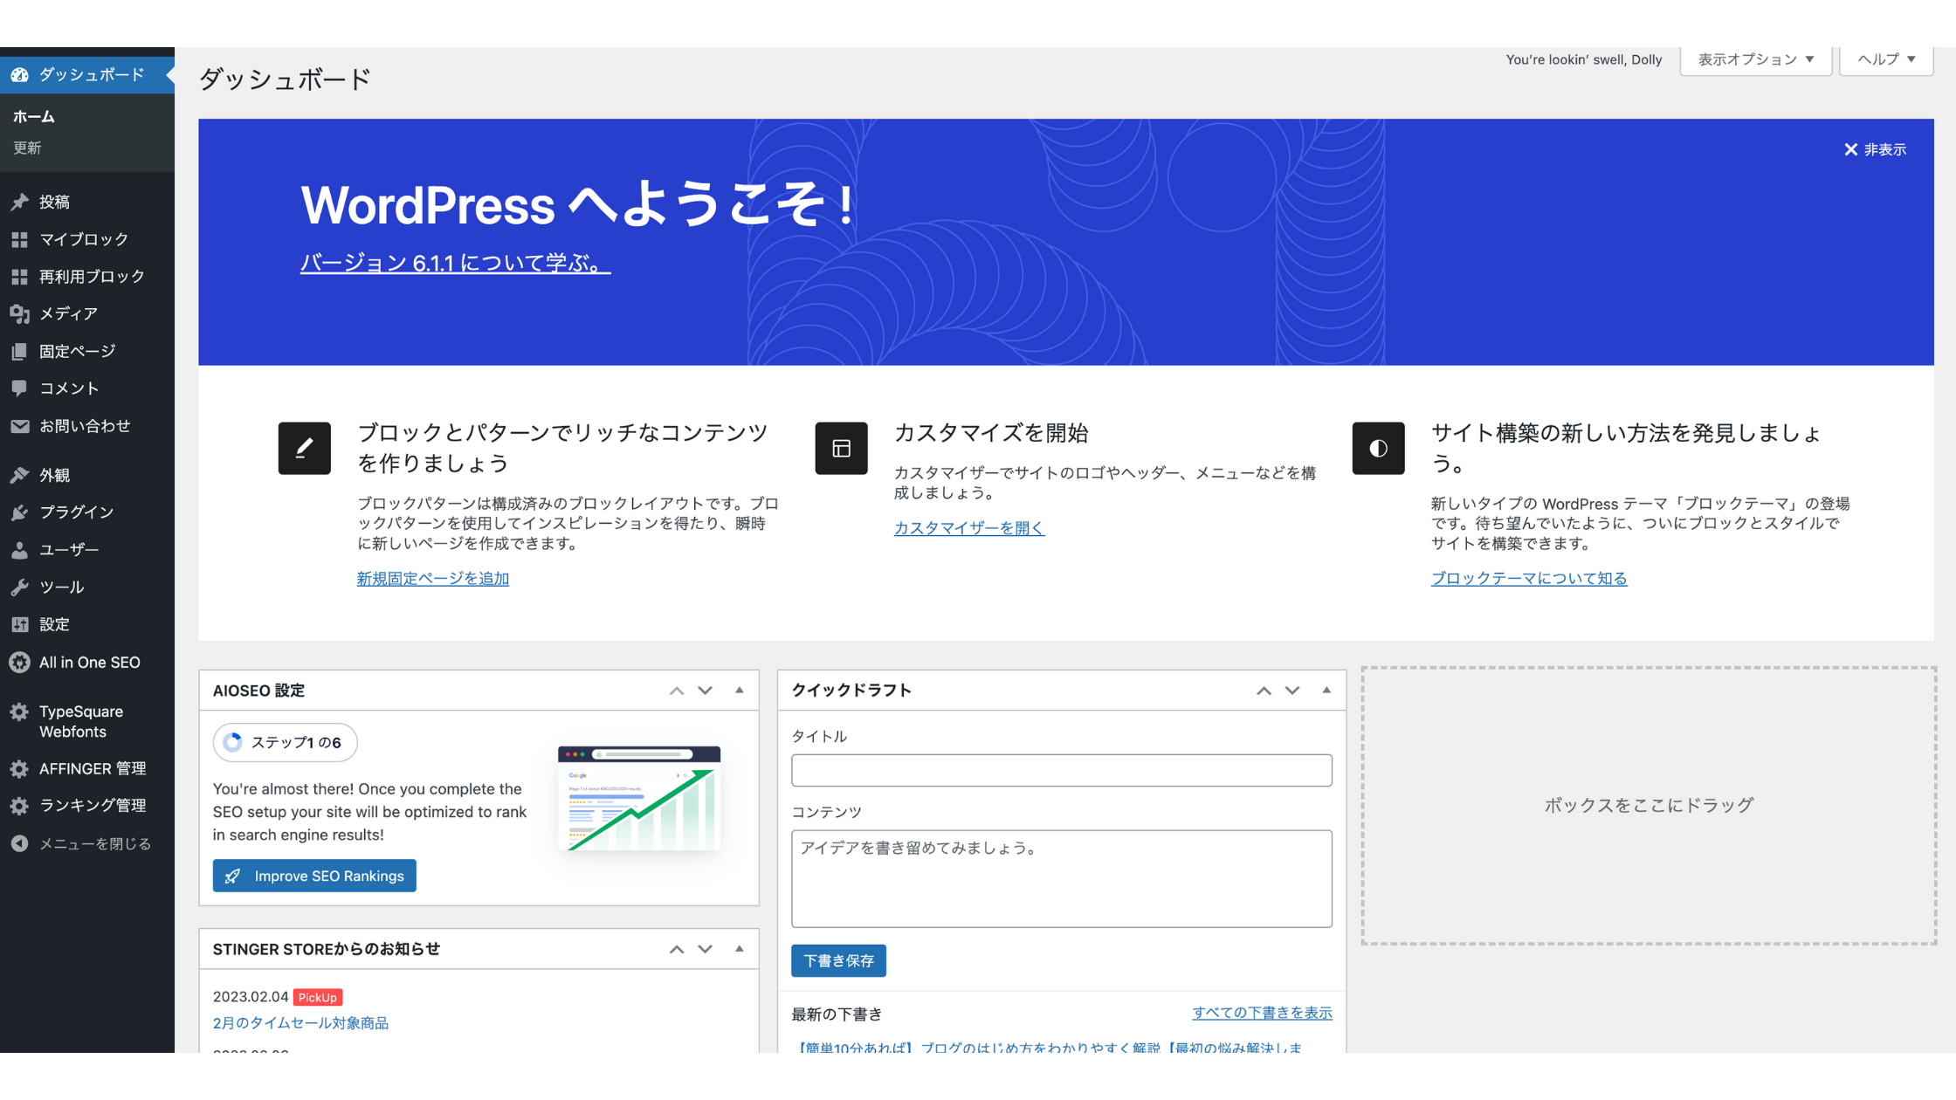Click the blocks icon next to マイブロック
Screen dimensions: 1956x1100
pos(19,239)
